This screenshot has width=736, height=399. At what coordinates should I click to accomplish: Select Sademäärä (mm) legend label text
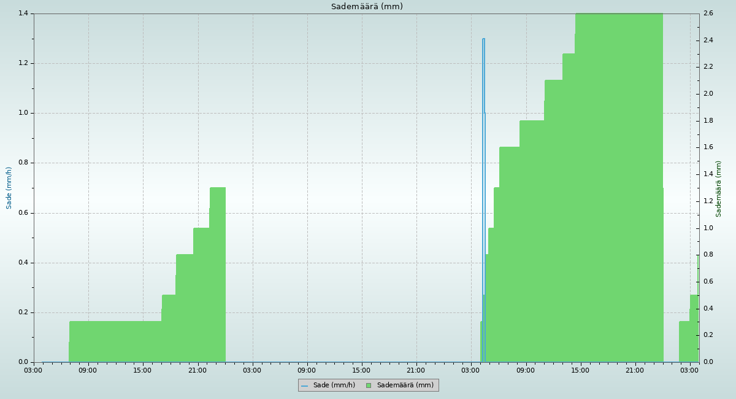pos(405,385)
